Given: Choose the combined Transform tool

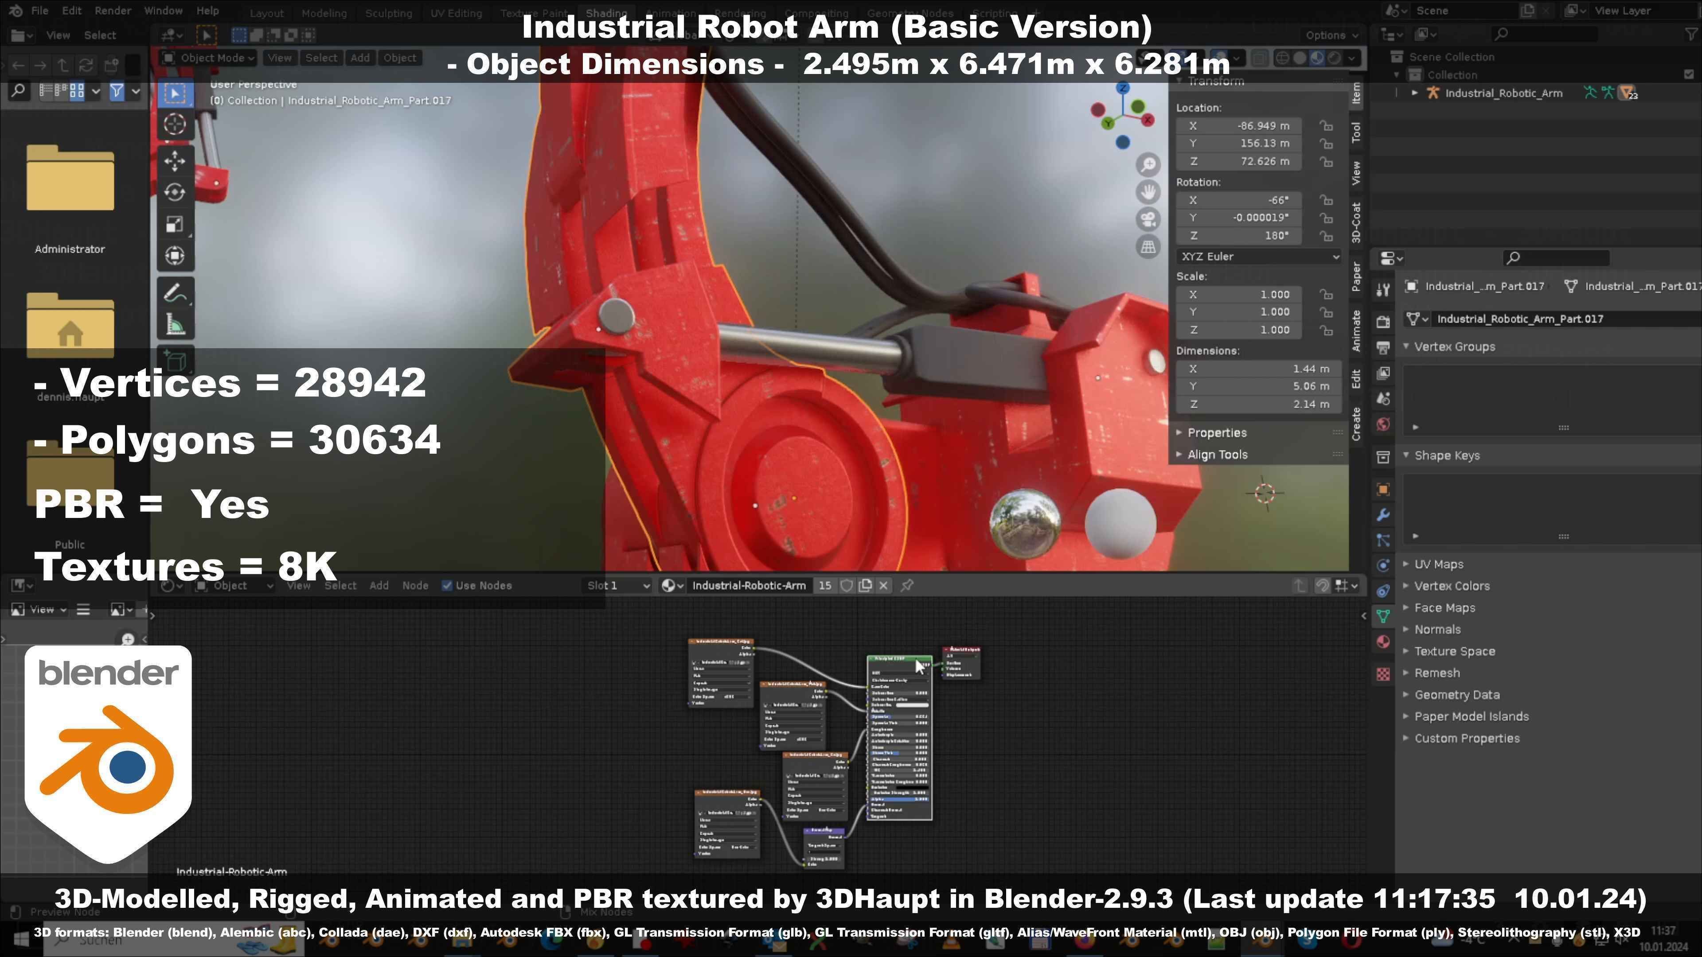Looking at the screenshot, I should click(175, 256).
